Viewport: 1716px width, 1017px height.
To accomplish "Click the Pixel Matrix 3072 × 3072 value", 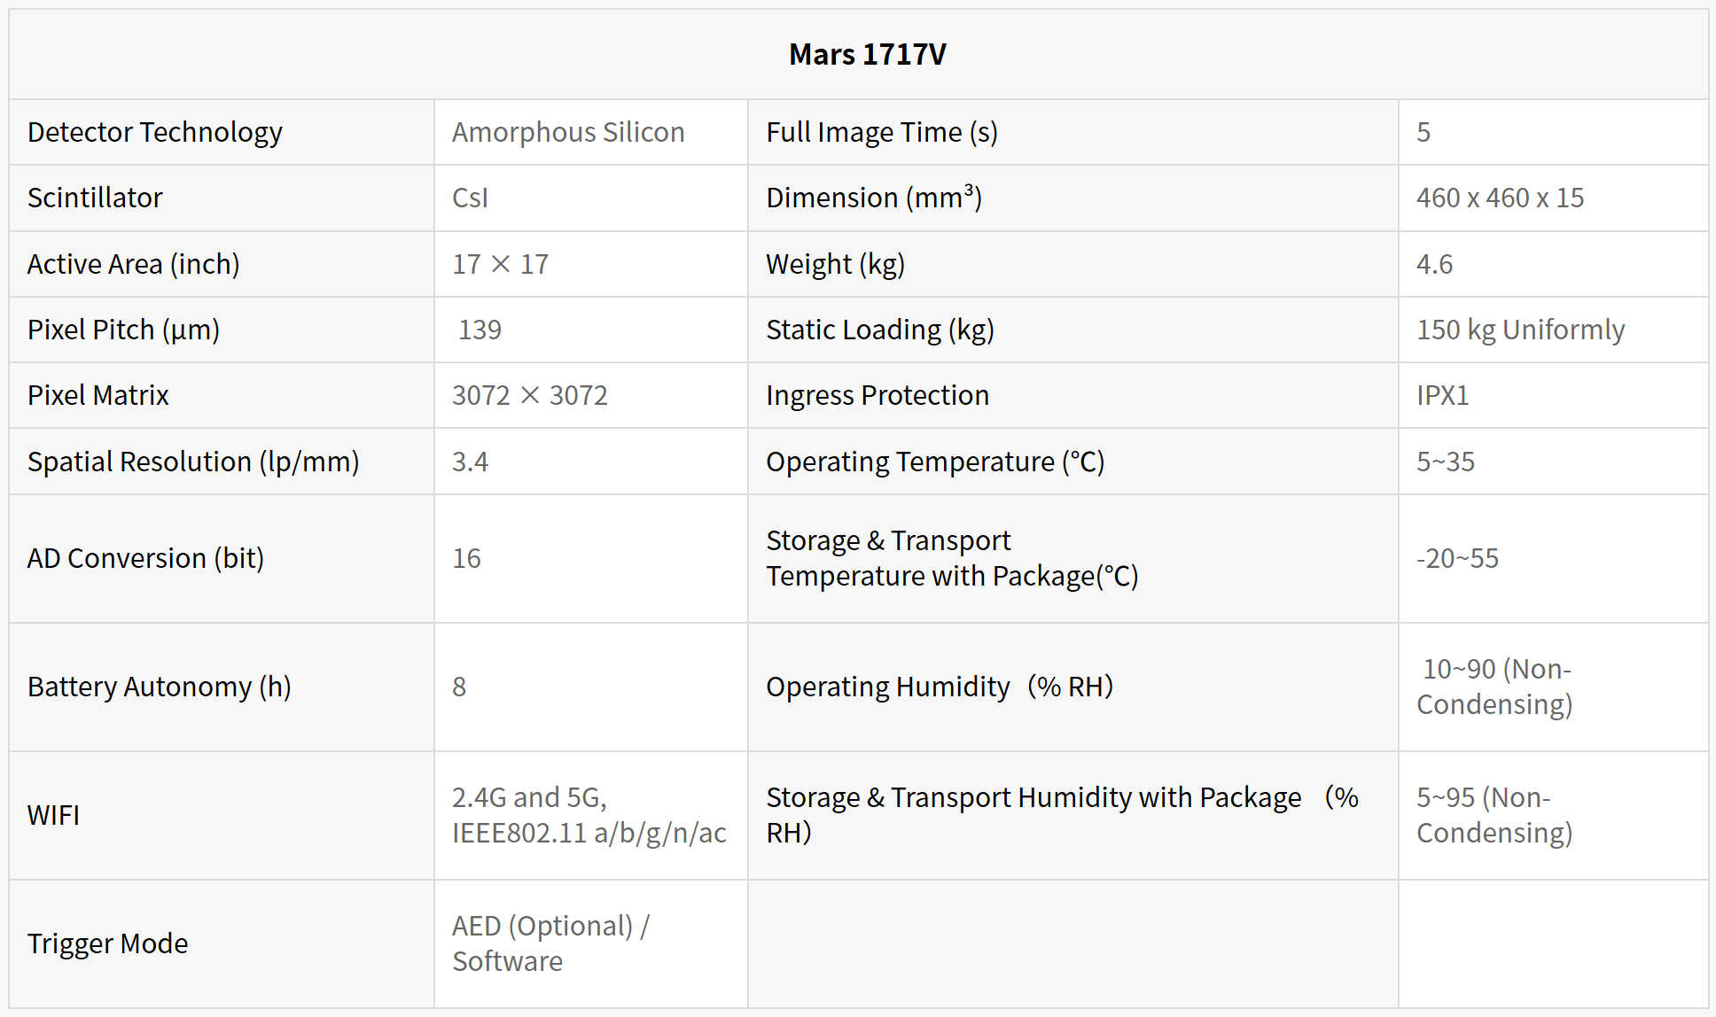I will (x=529, y=395).
